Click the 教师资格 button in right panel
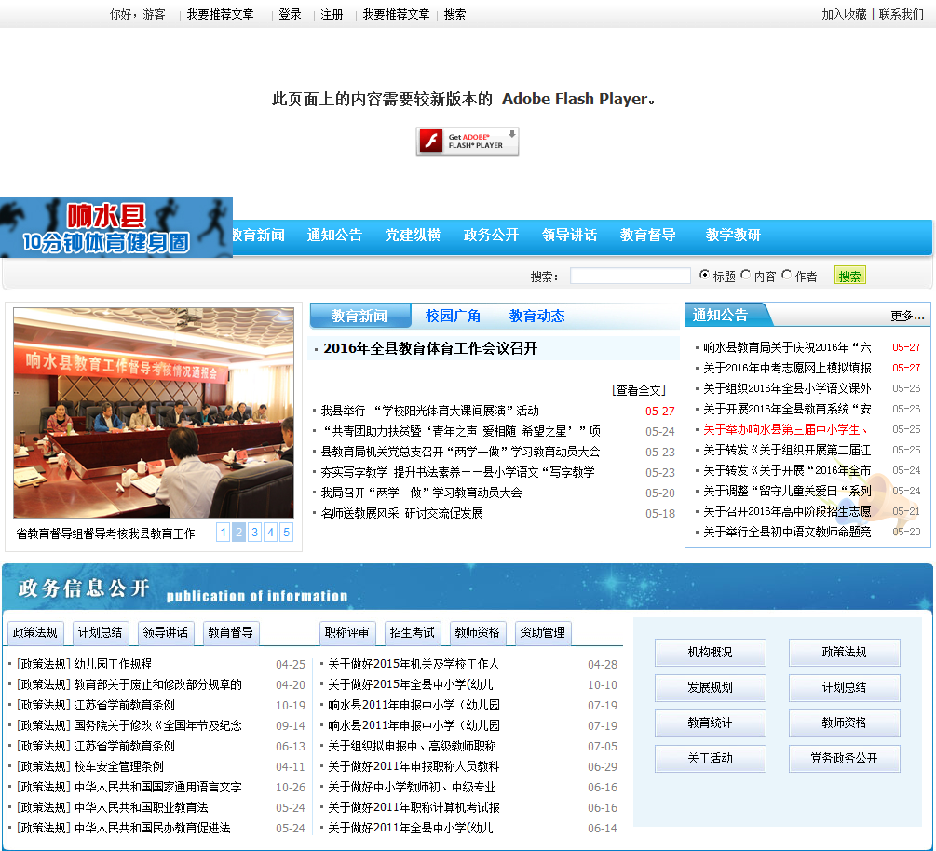 844,723
